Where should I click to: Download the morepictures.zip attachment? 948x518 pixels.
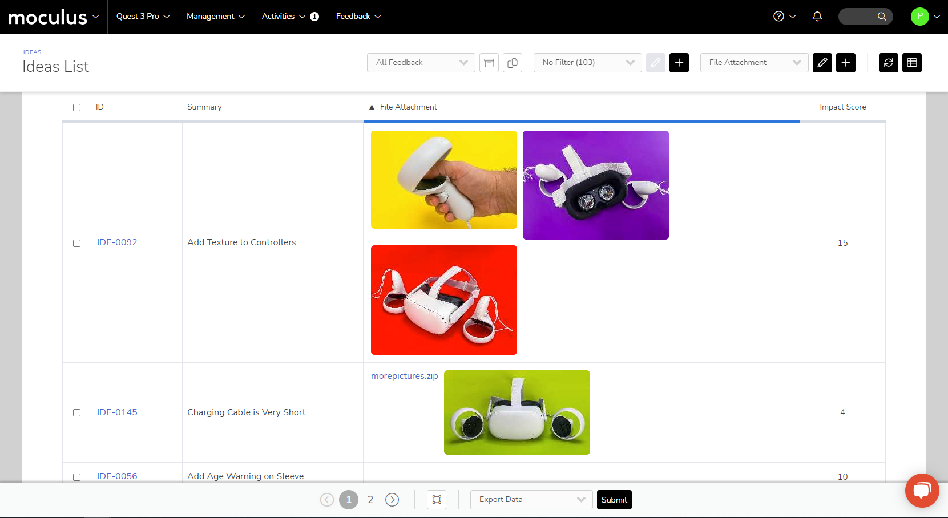[x=404, y=376]
